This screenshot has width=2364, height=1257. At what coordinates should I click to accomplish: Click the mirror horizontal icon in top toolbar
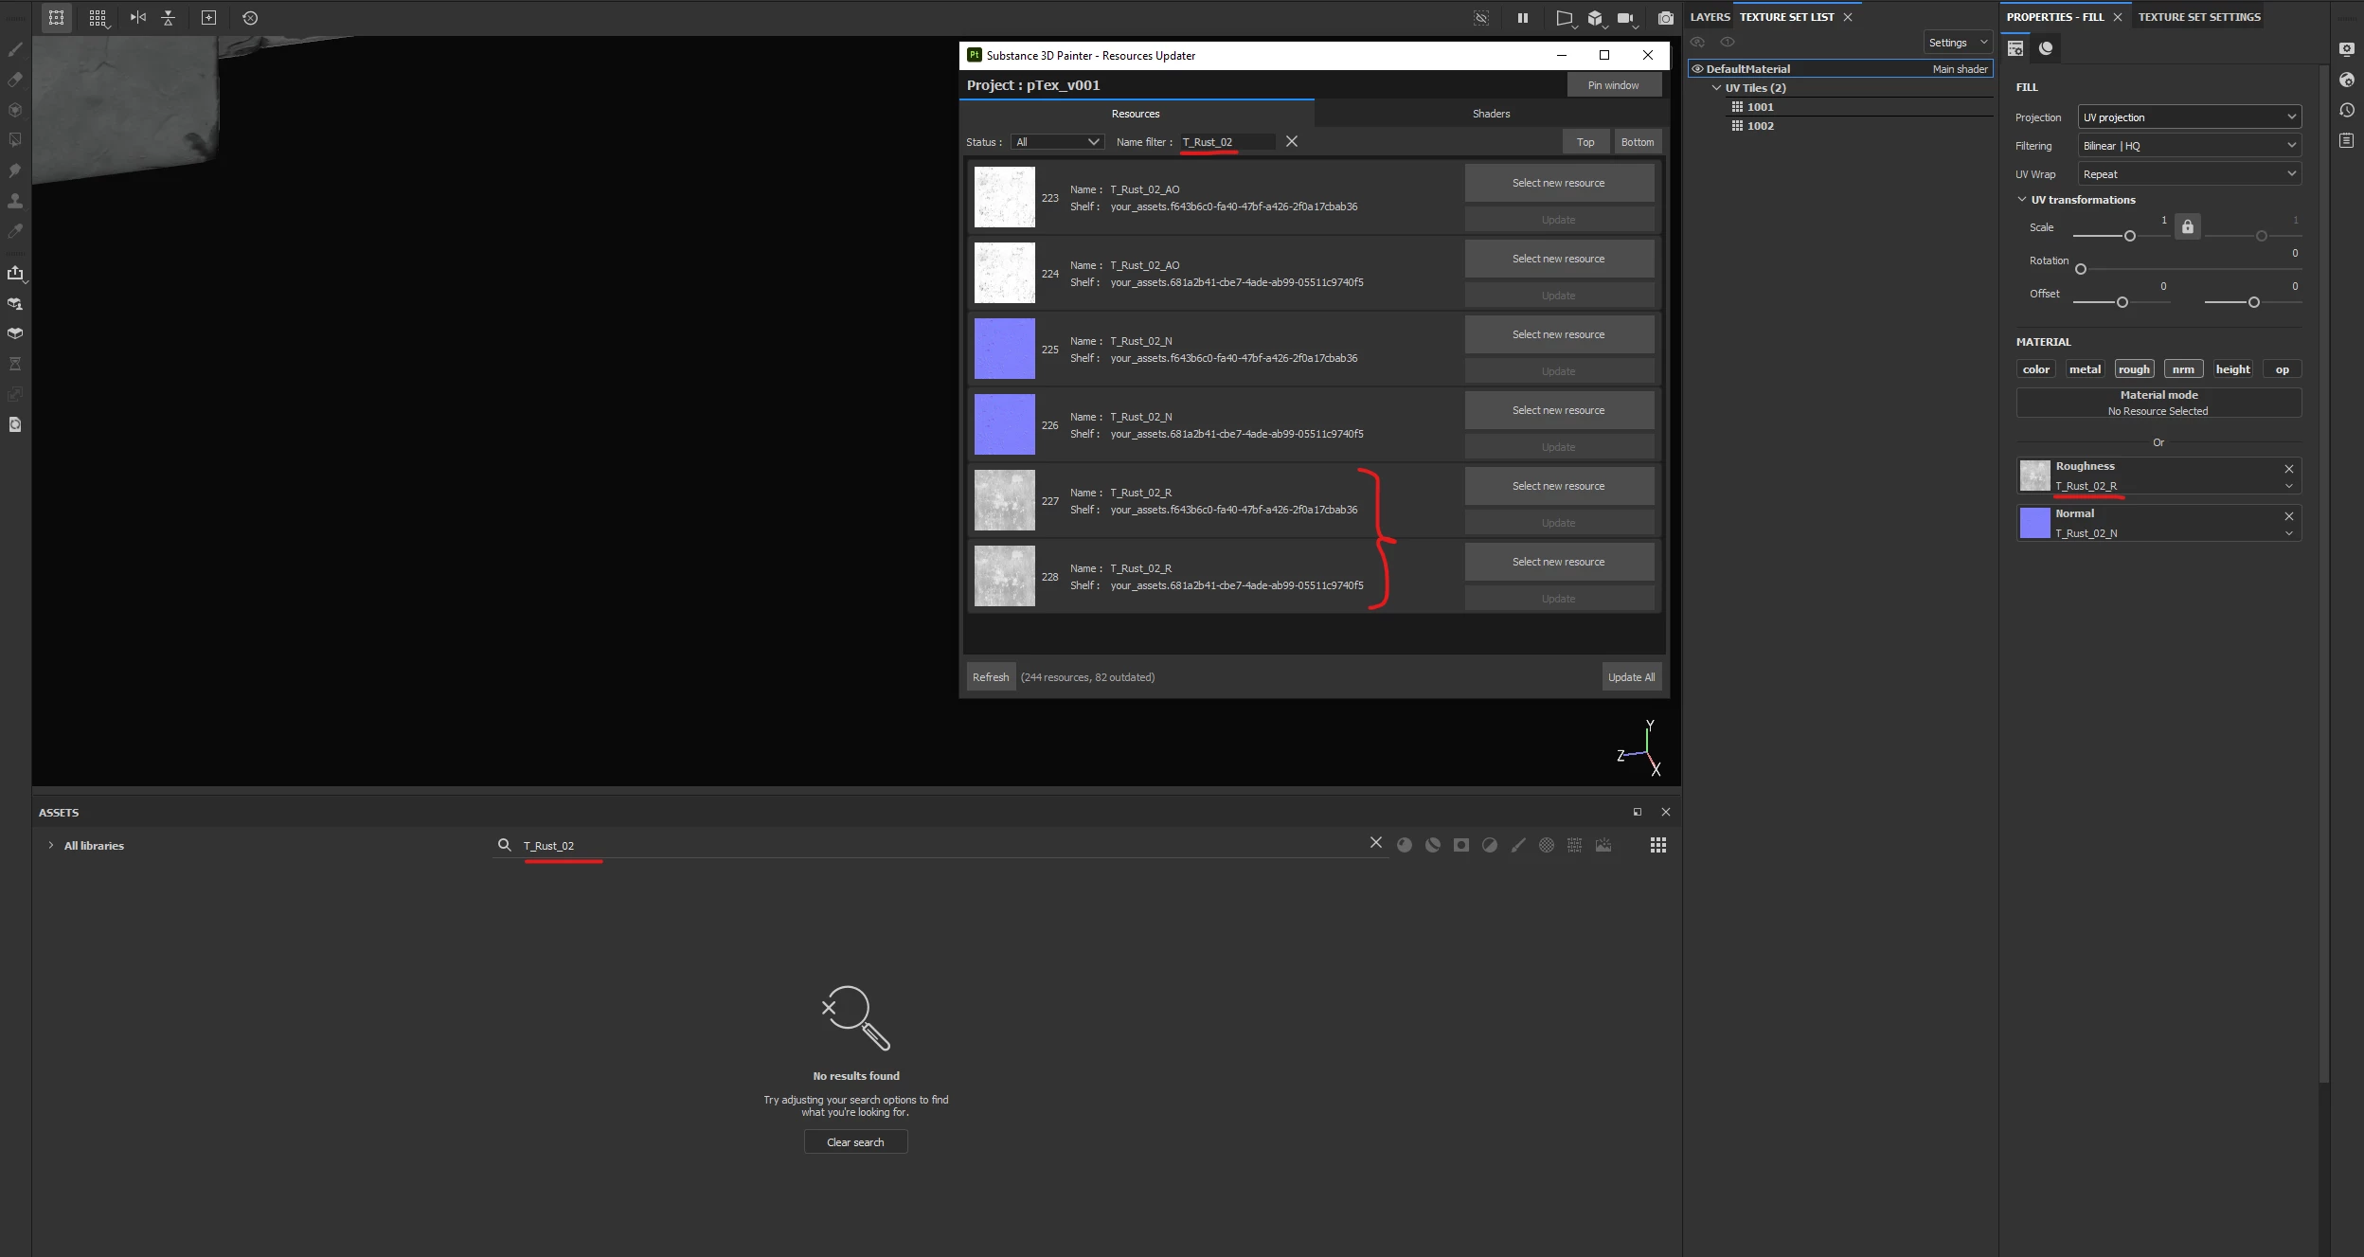pyautogui.click(x=138, y=18)
